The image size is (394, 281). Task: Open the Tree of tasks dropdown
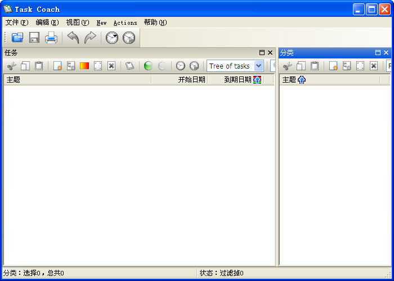(x=258, y=66)
